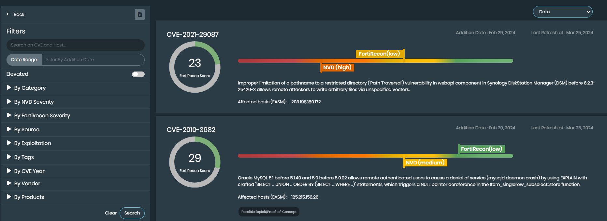Toggle the Elevated switch
Image resolution: width=607 pixels, height=221 pixels.
(x=138, y=74)
